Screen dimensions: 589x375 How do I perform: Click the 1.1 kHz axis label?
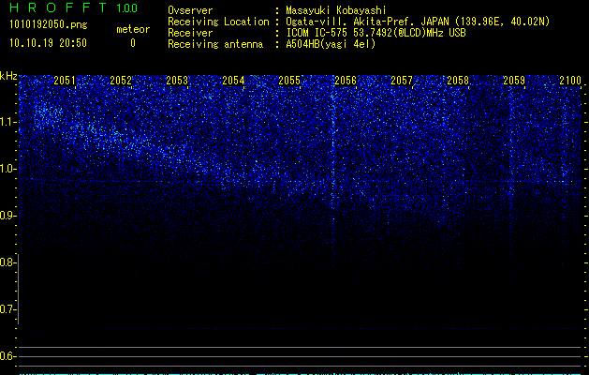pos(8,122)
